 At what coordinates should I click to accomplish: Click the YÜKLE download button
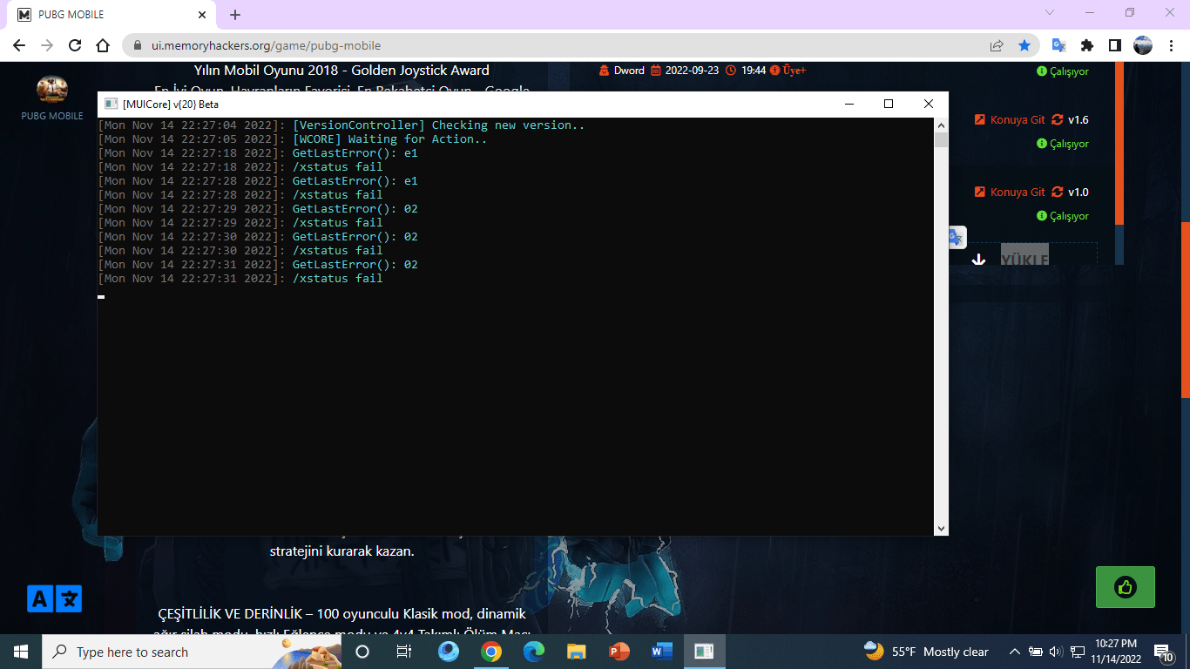tap(1024, 259)
